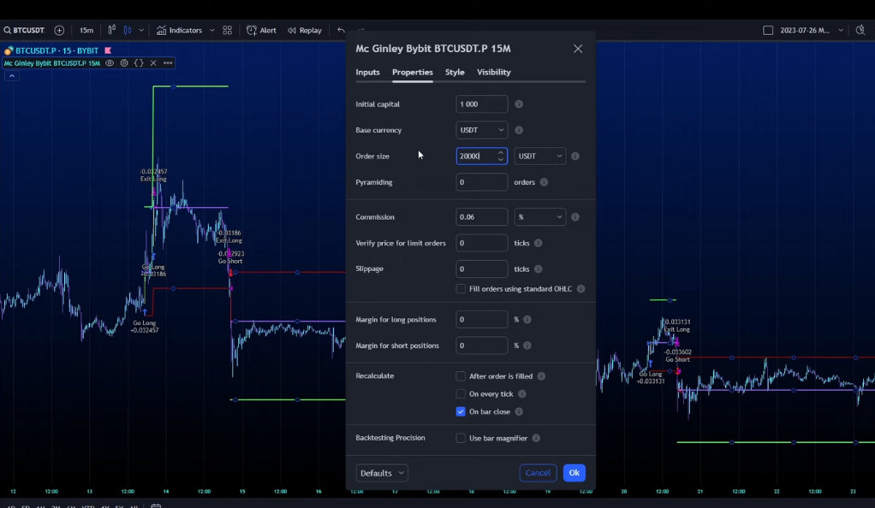Select the candles chart style icon

click(128, 30)
